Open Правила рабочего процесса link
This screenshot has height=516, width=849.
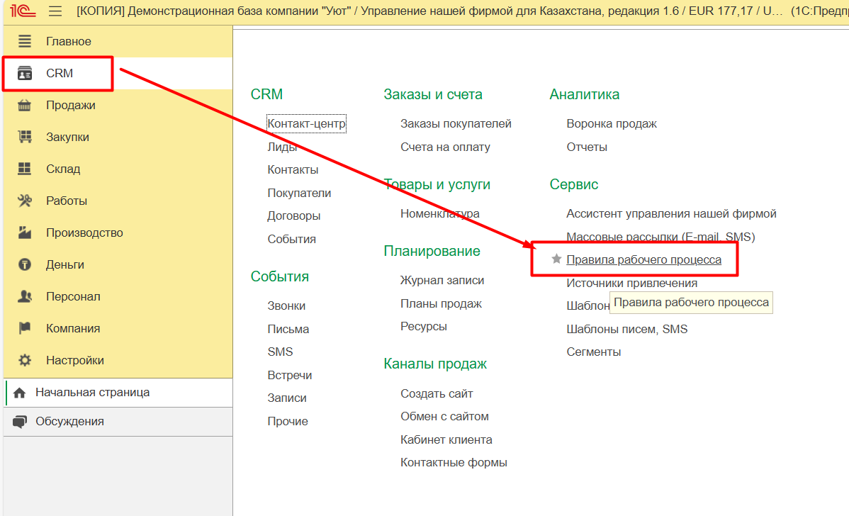point(643,260)
